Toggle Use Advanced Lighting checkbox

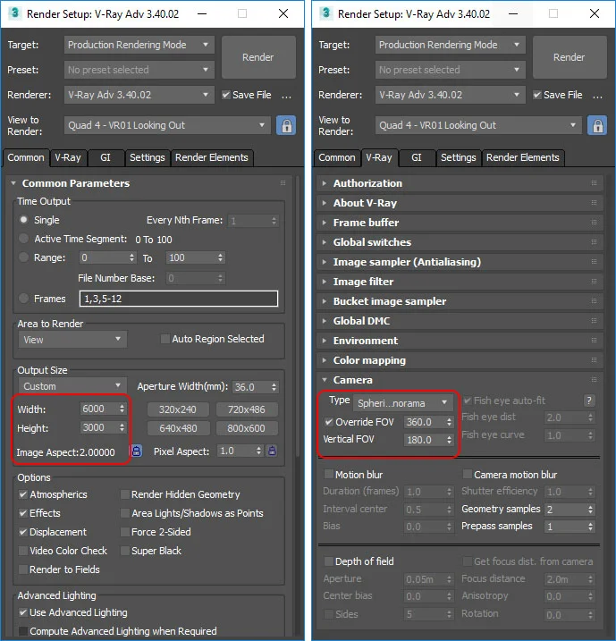(x=23, y=612)
